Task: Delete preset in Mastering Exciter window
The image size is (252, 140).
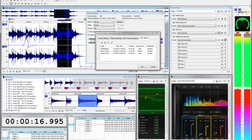Action: coord(220,81)
